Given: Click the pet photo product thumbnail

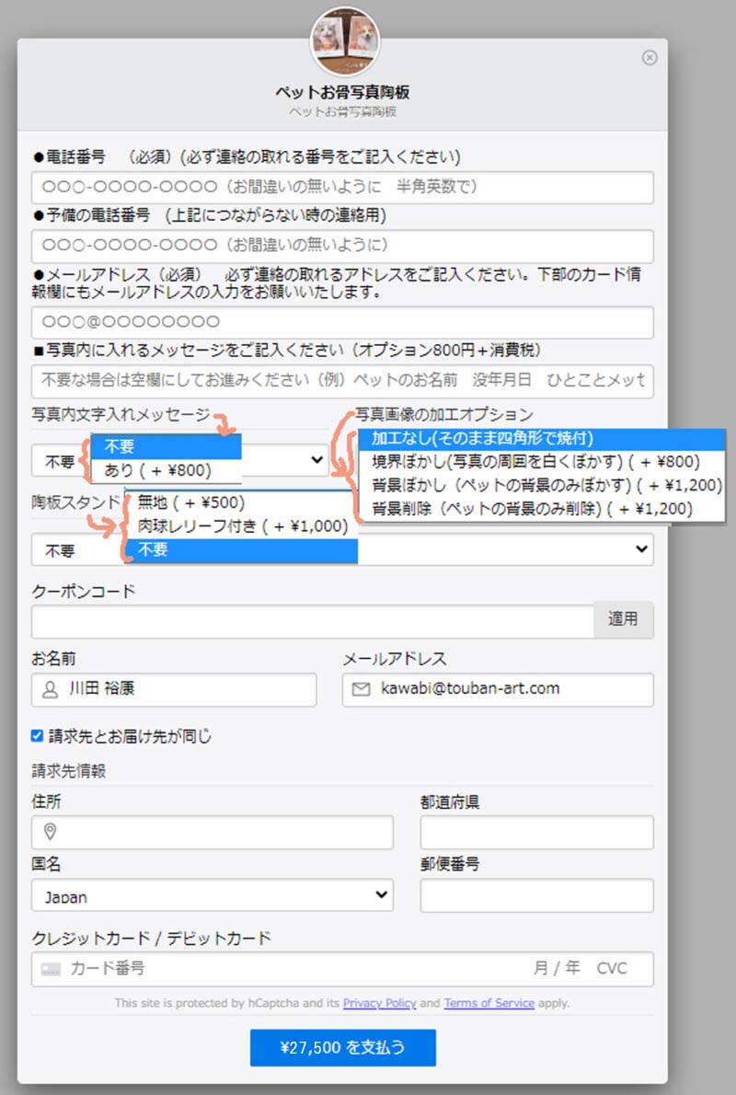Looking at the screenshot, I should 346,41.
